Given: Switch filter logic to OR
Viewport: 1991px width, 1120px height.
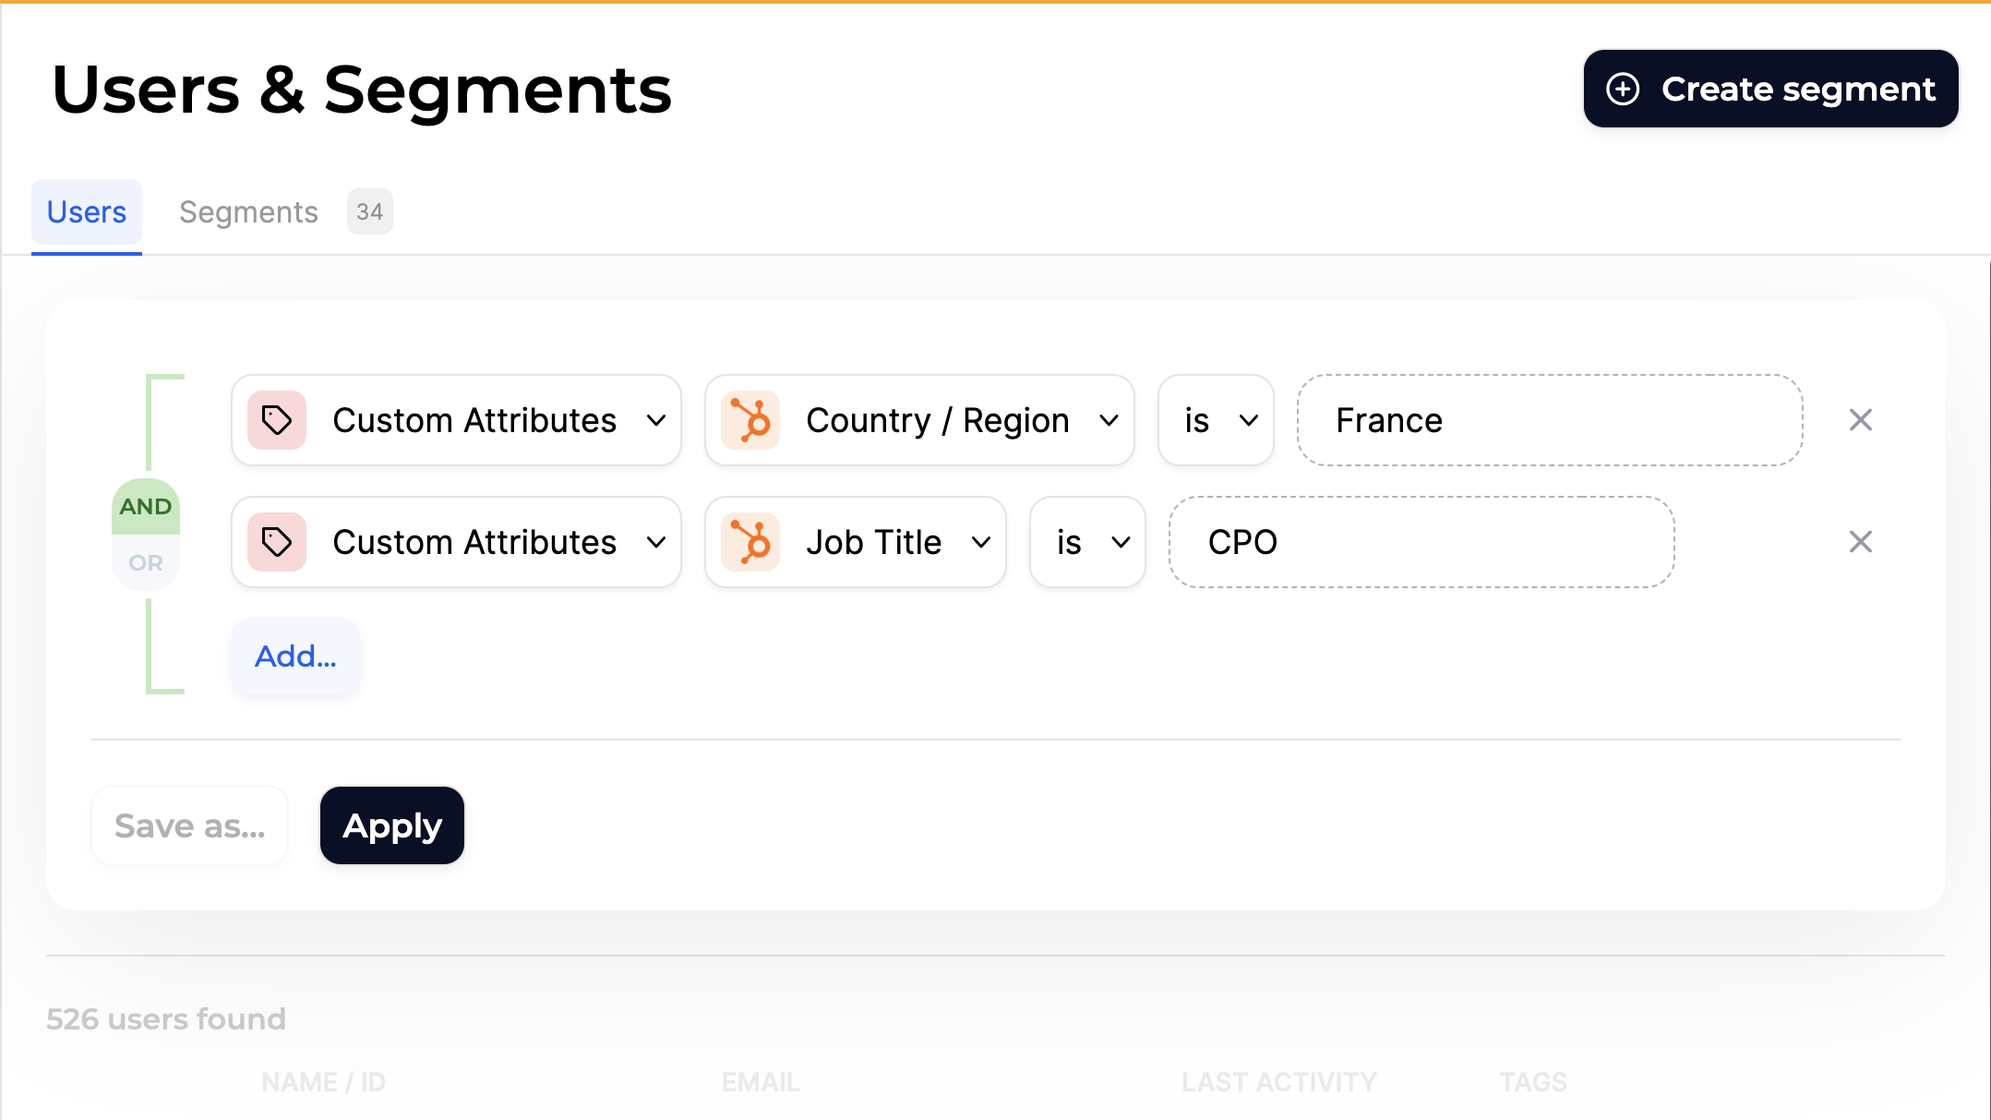Looking at the screenshot, I should tap(146, 562).
